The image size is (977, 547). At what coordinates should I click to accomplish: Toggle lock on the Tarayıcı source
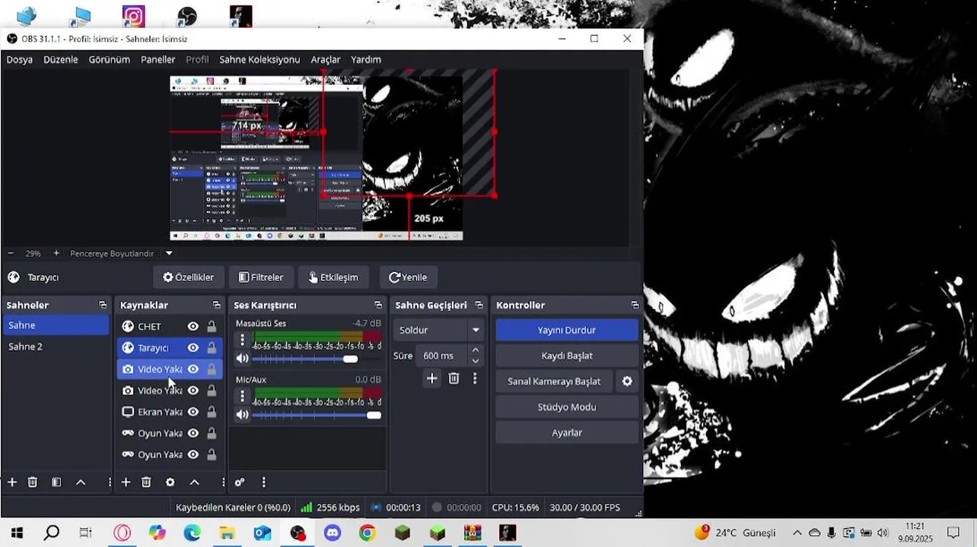click(212, 348)
